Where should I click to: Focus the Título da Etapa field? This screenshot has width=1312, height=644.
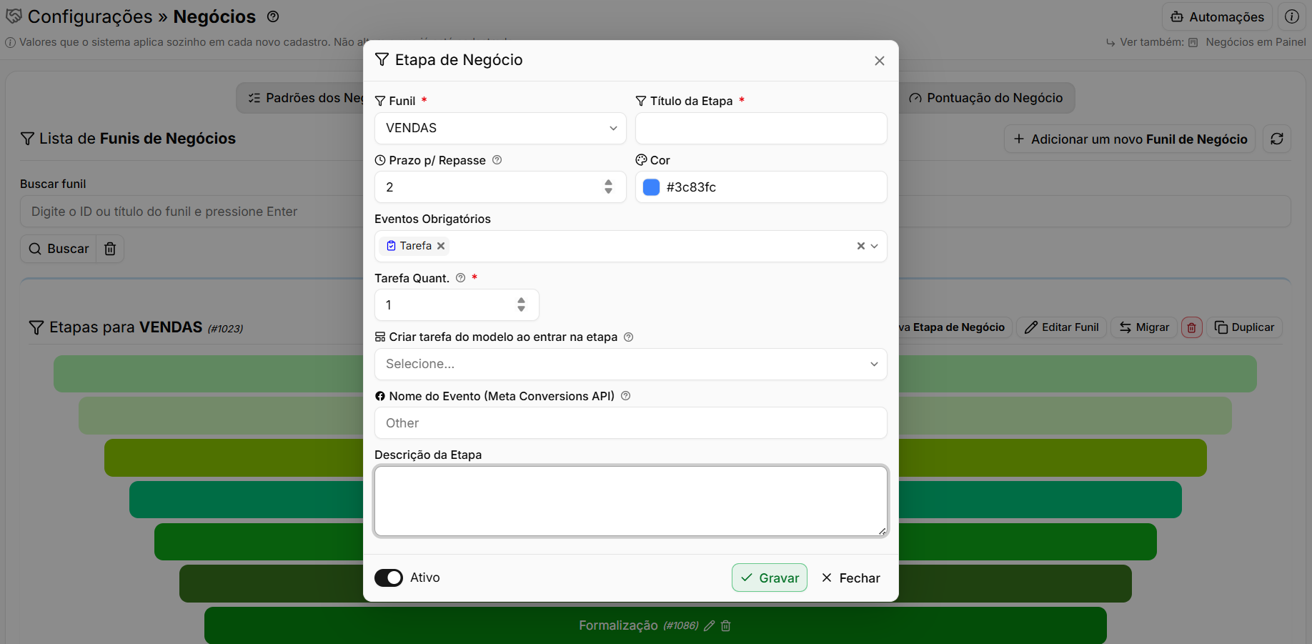(x=761, y=128)
